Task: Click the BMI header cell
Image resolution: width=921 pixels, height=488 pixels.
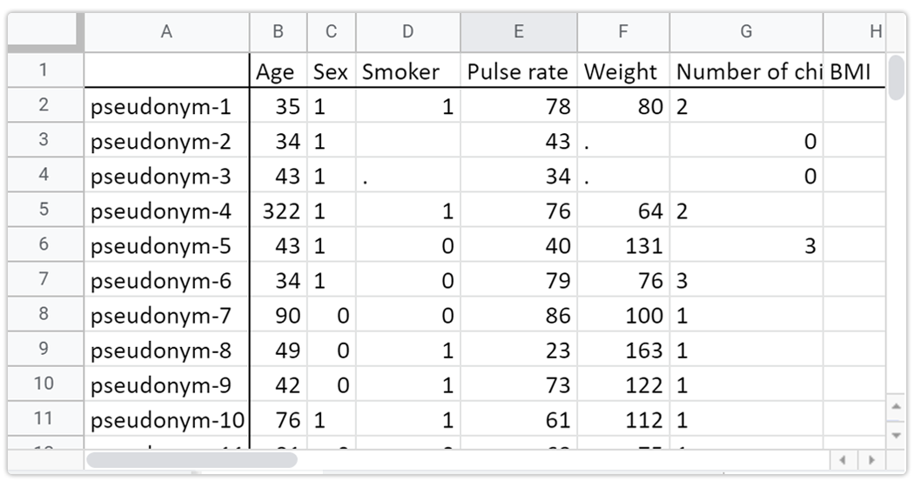Action: pyautogui.click(x=853, y=71)
